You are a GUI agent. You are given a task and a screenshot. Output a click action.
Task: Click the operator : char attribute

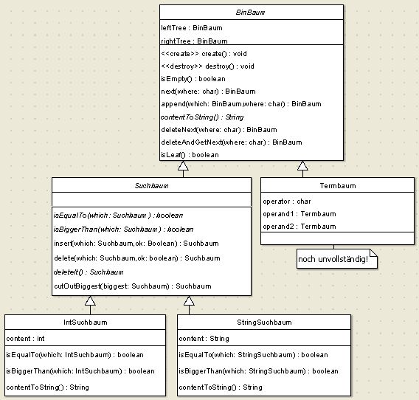click(x=287, y=201)
